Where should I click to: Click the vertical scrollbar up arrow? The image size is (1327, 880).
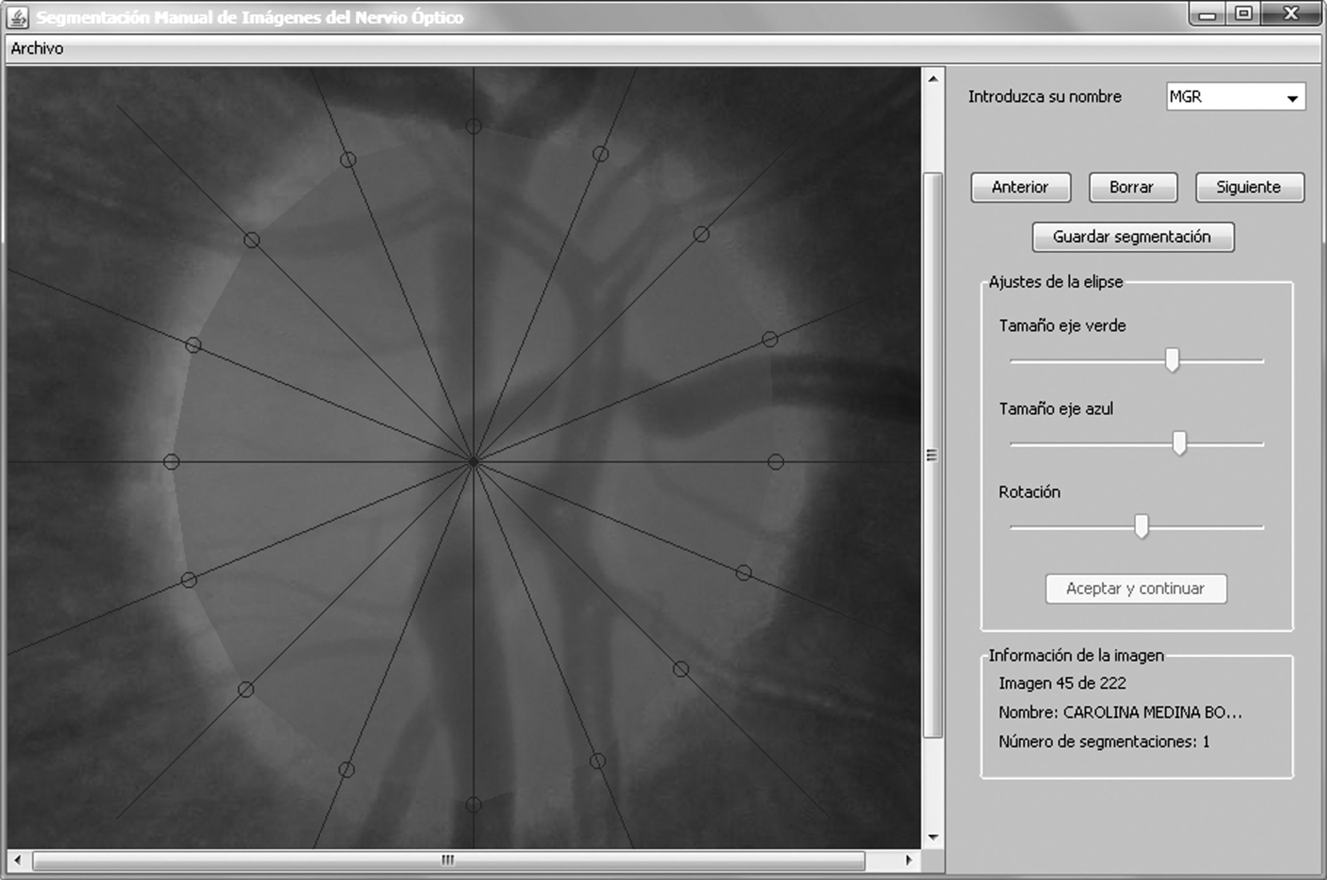[933, 79]
